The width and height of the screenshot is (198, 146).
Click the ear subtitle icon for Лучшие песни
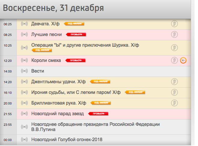pyautogui.click(x=174, y=34)
